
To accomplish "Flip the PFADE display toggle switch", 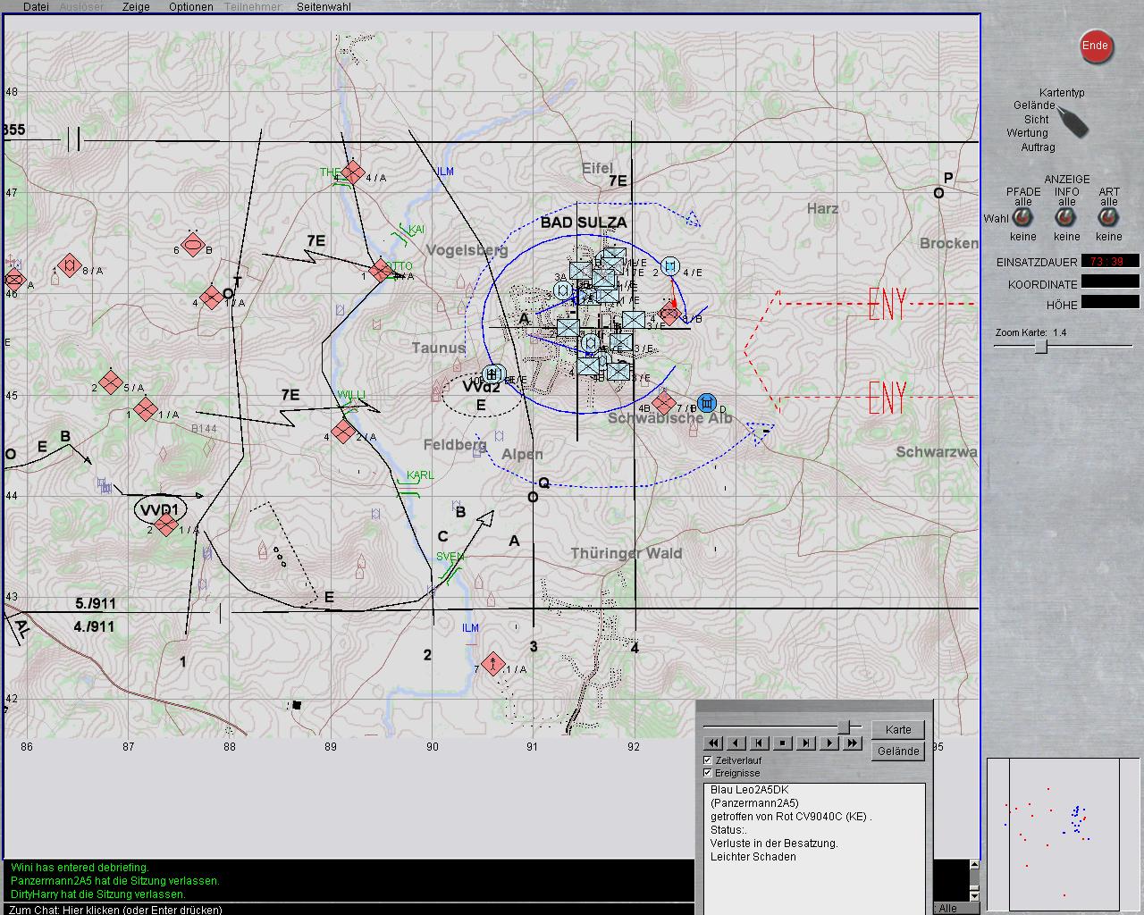I will (x=1022, y=219).
